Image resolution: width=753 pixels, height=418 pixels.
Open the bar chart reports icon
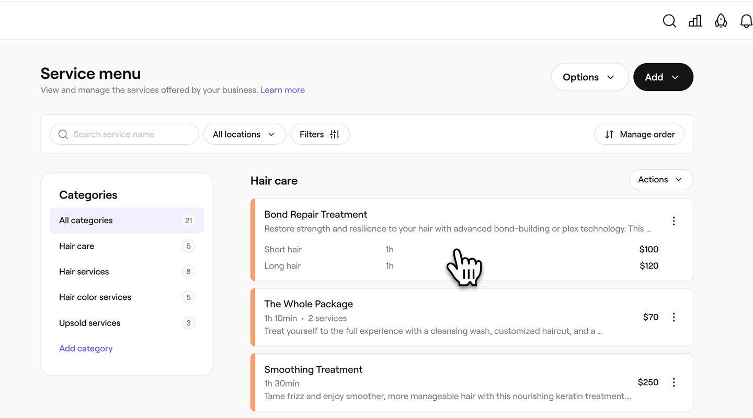(x=695, y=21)
